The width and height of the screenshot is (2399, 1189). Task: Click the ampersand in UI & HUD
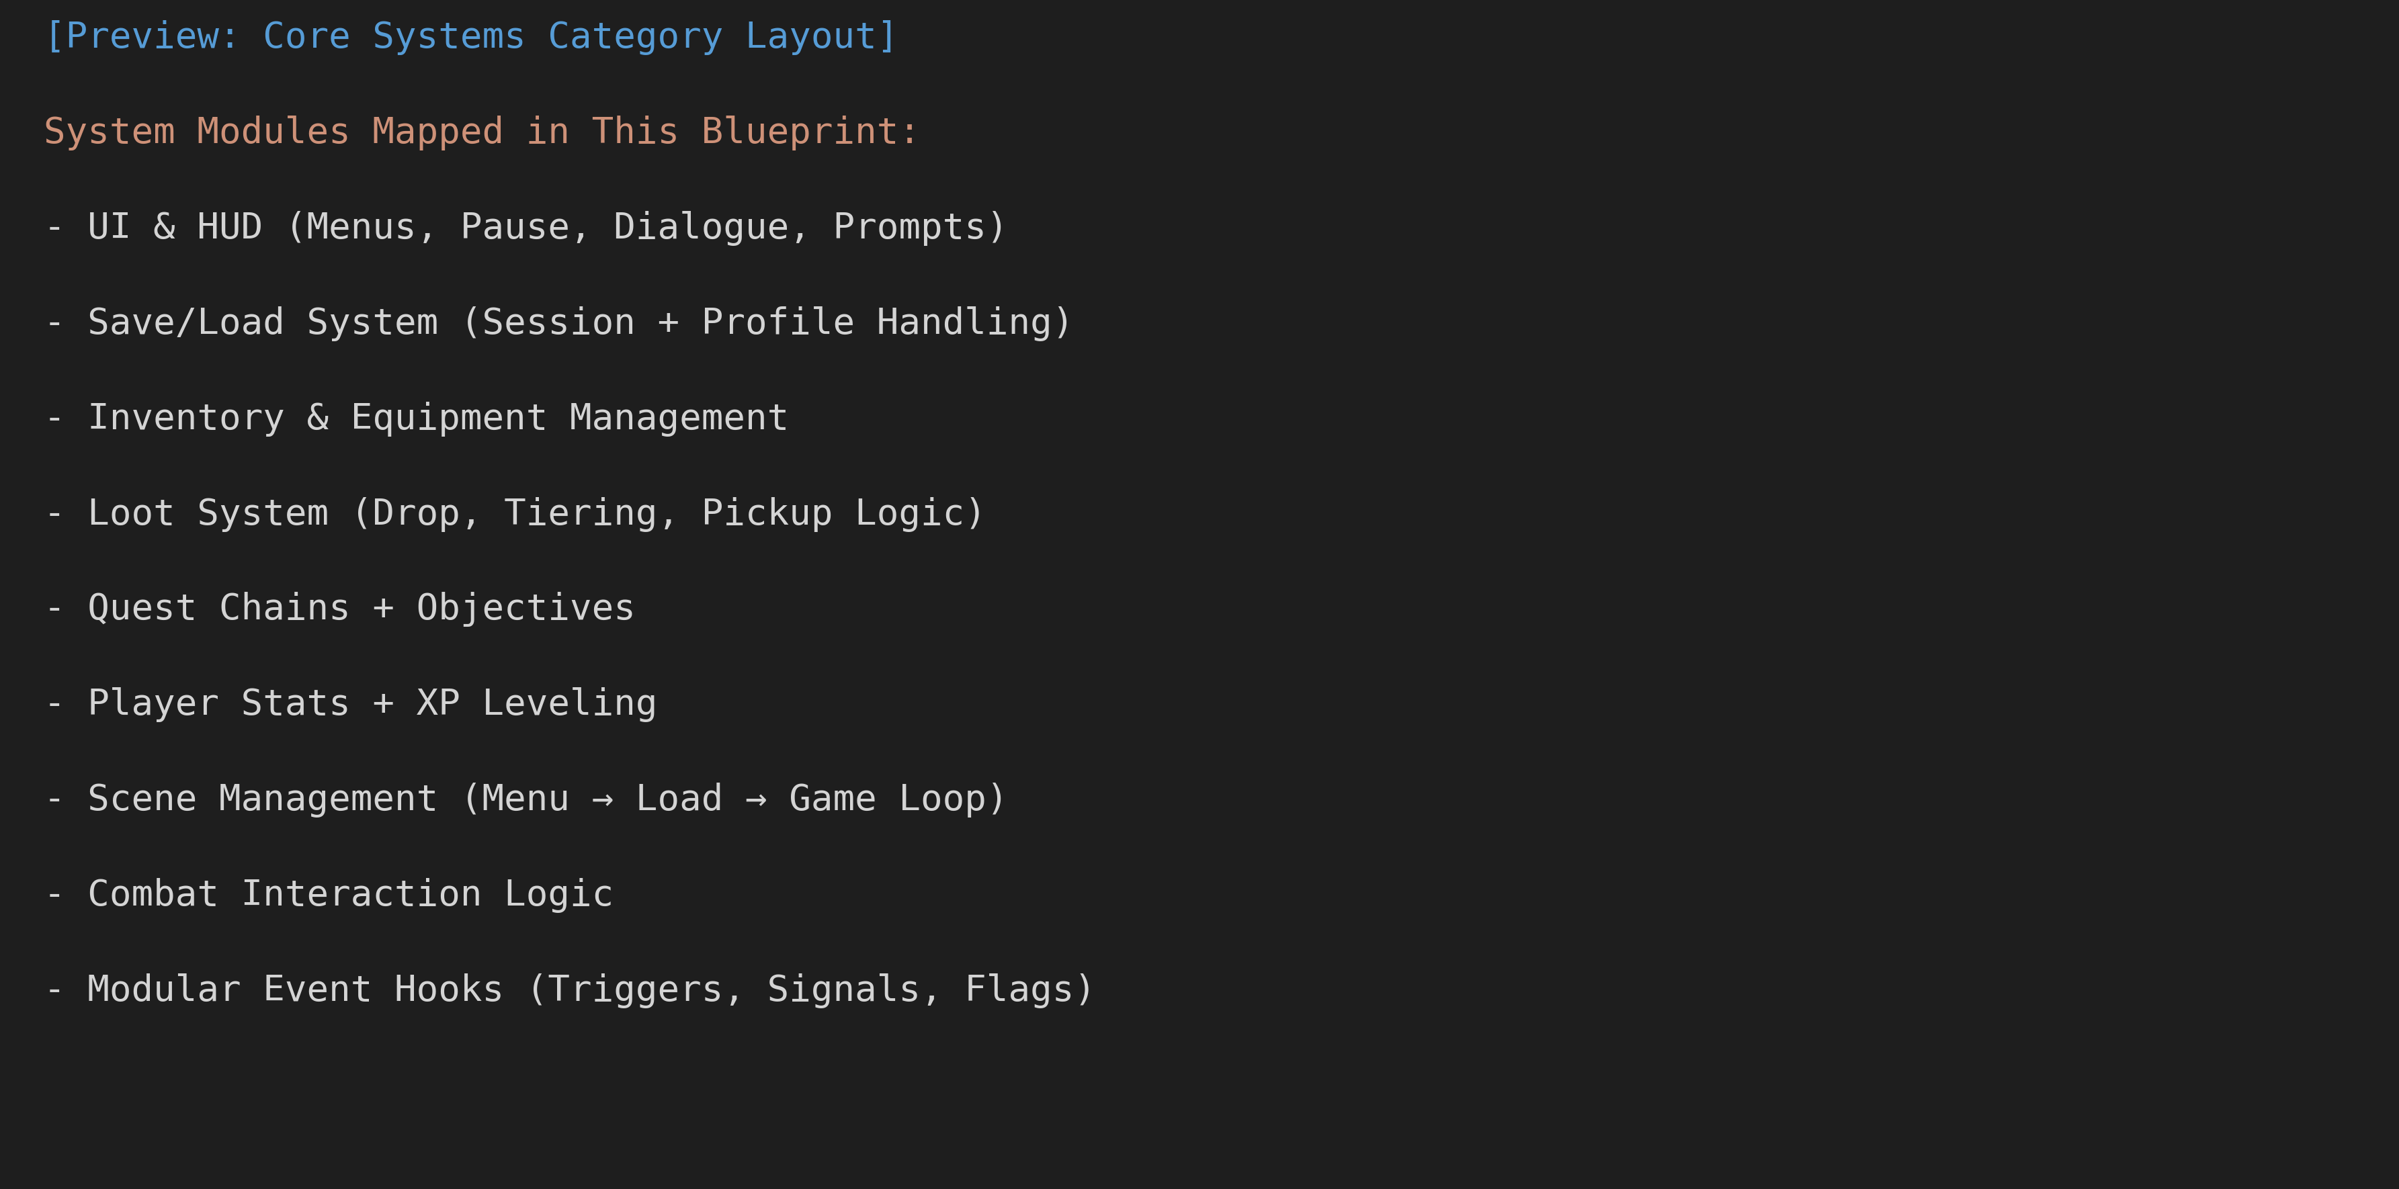point(165,227)
